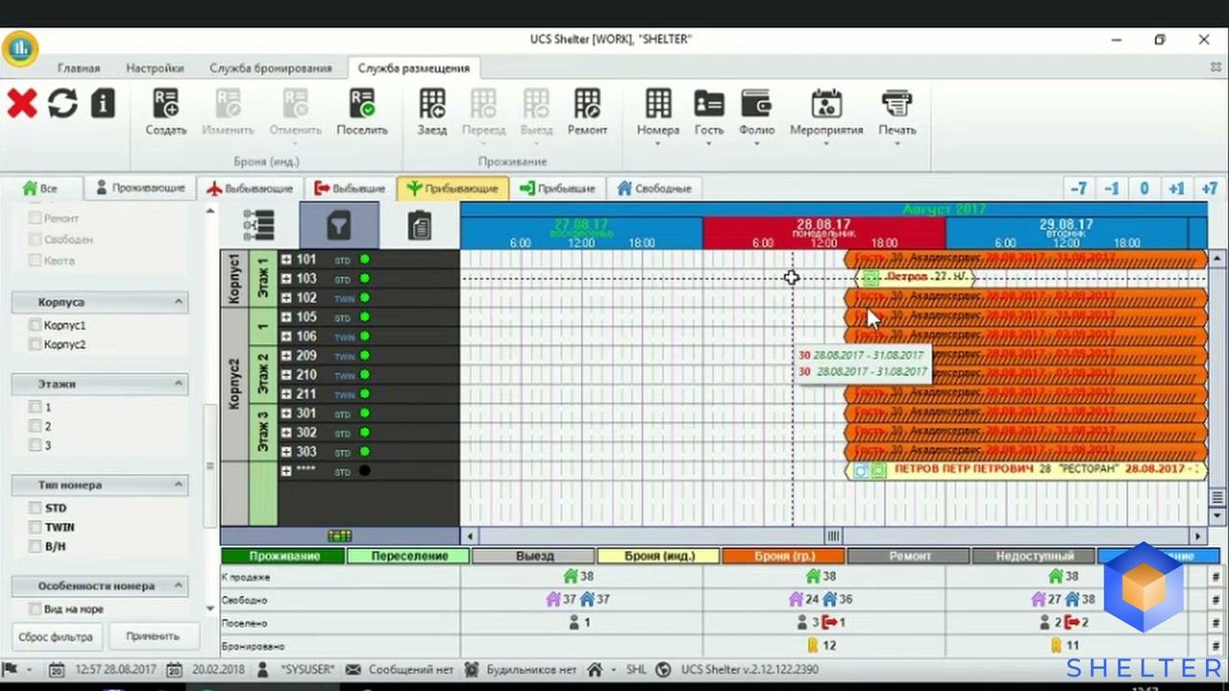Check the floor 1 checkbox
The image size is (1229, 691).
(36, 408)
